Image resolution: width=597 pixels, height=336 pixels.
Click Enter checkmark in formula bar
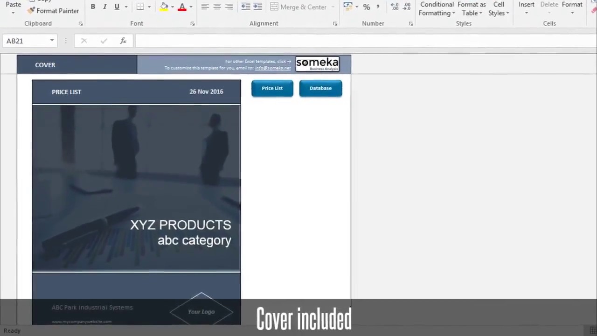click(x=104, y=41)
